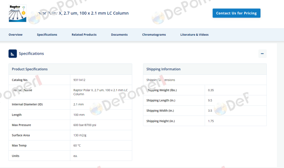Screen dimensions: 284x168
Task: Click the Surface Area label
Action: click(21, 135)
